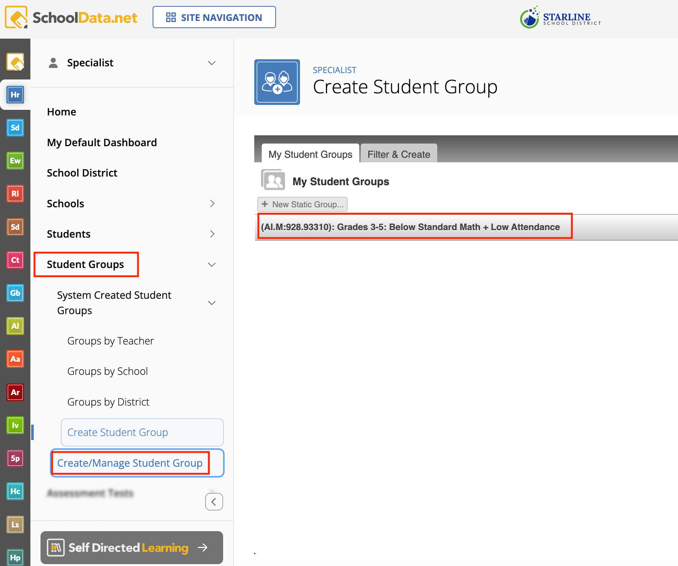This screenshot has height=566, width=678.
Task: Click the Starline School District logo
Action: 561,17
